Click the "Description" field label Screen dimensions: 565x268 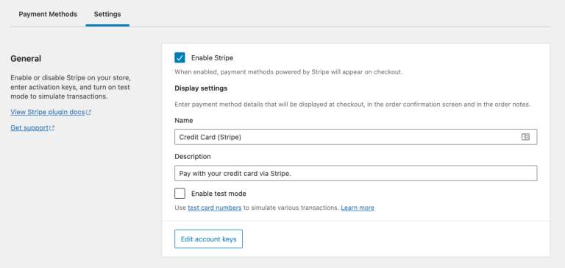tap(193, 157)
